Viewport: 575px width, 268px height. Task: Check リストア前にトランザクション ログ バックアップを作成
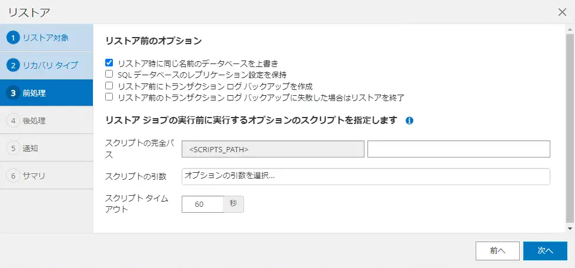(109, 86)
